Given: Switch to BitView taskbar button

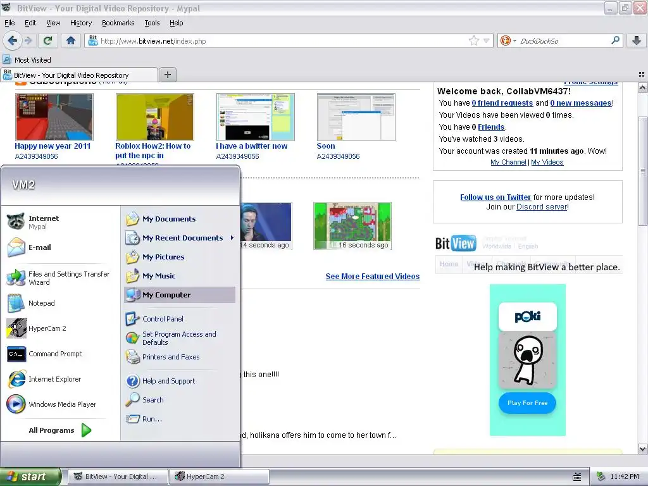Looking at the screenshot, I should click(x=118, y=477).
